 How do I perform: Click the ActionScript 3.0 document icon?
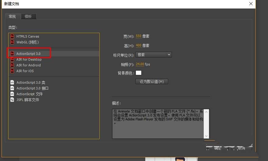[x=12, y=54]
